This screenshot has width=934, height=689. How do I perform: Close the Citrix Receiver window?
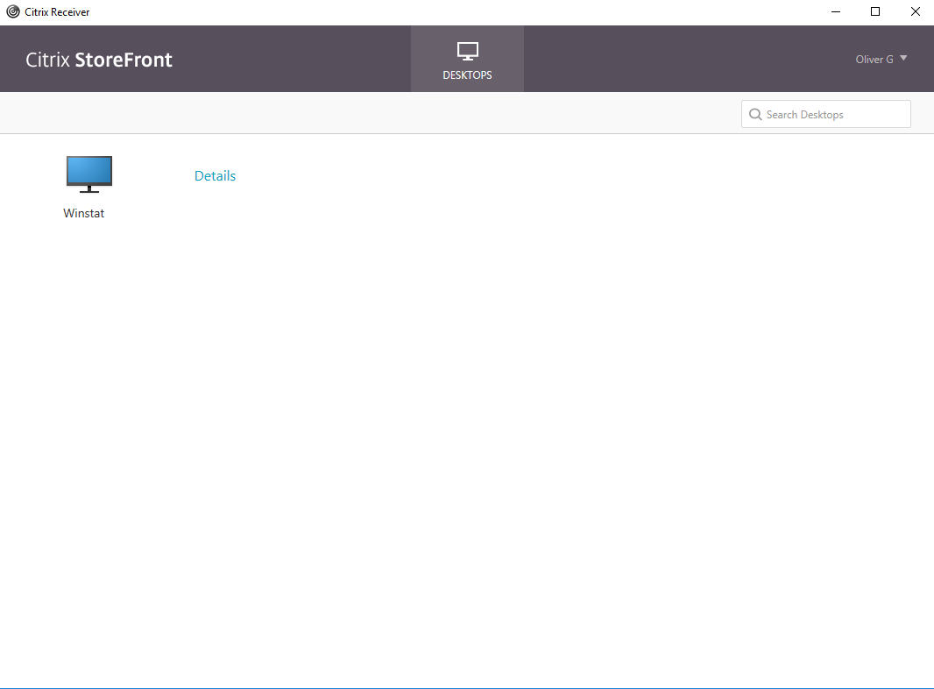click(915, 12)
